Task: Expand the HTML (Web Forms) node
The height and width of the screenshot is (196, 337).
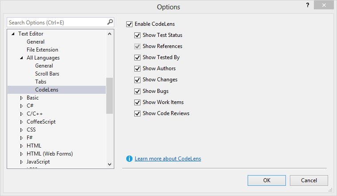Action: [x=21, y=154]
